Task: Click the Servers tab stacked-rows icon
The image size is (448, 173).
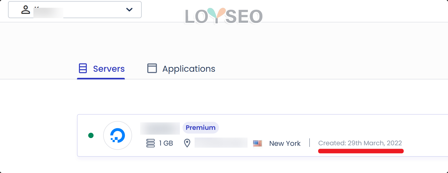Action: click(83, 68)
